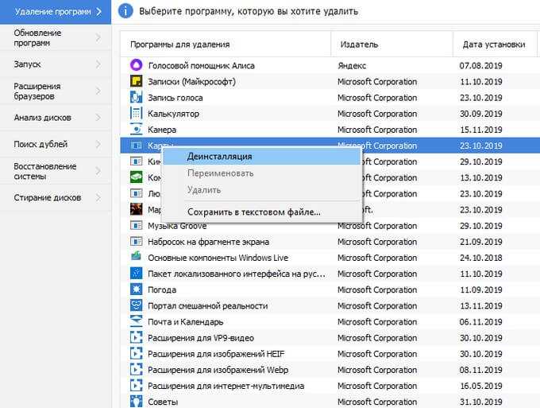Sort by Программы для удаления column header
This screenshot has height=408, width=540.
pos(226,45)
